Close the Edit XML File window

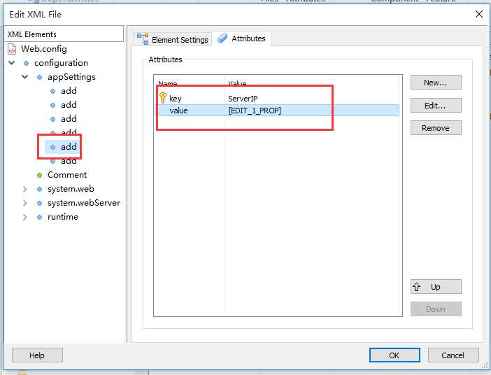(x=479, y=14)
